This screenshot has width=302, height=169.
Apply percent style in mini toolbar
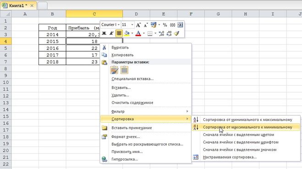(165, 25)
